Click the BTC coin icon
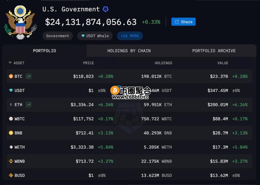The width and height of the screenshot is (260, 185). 11,76
